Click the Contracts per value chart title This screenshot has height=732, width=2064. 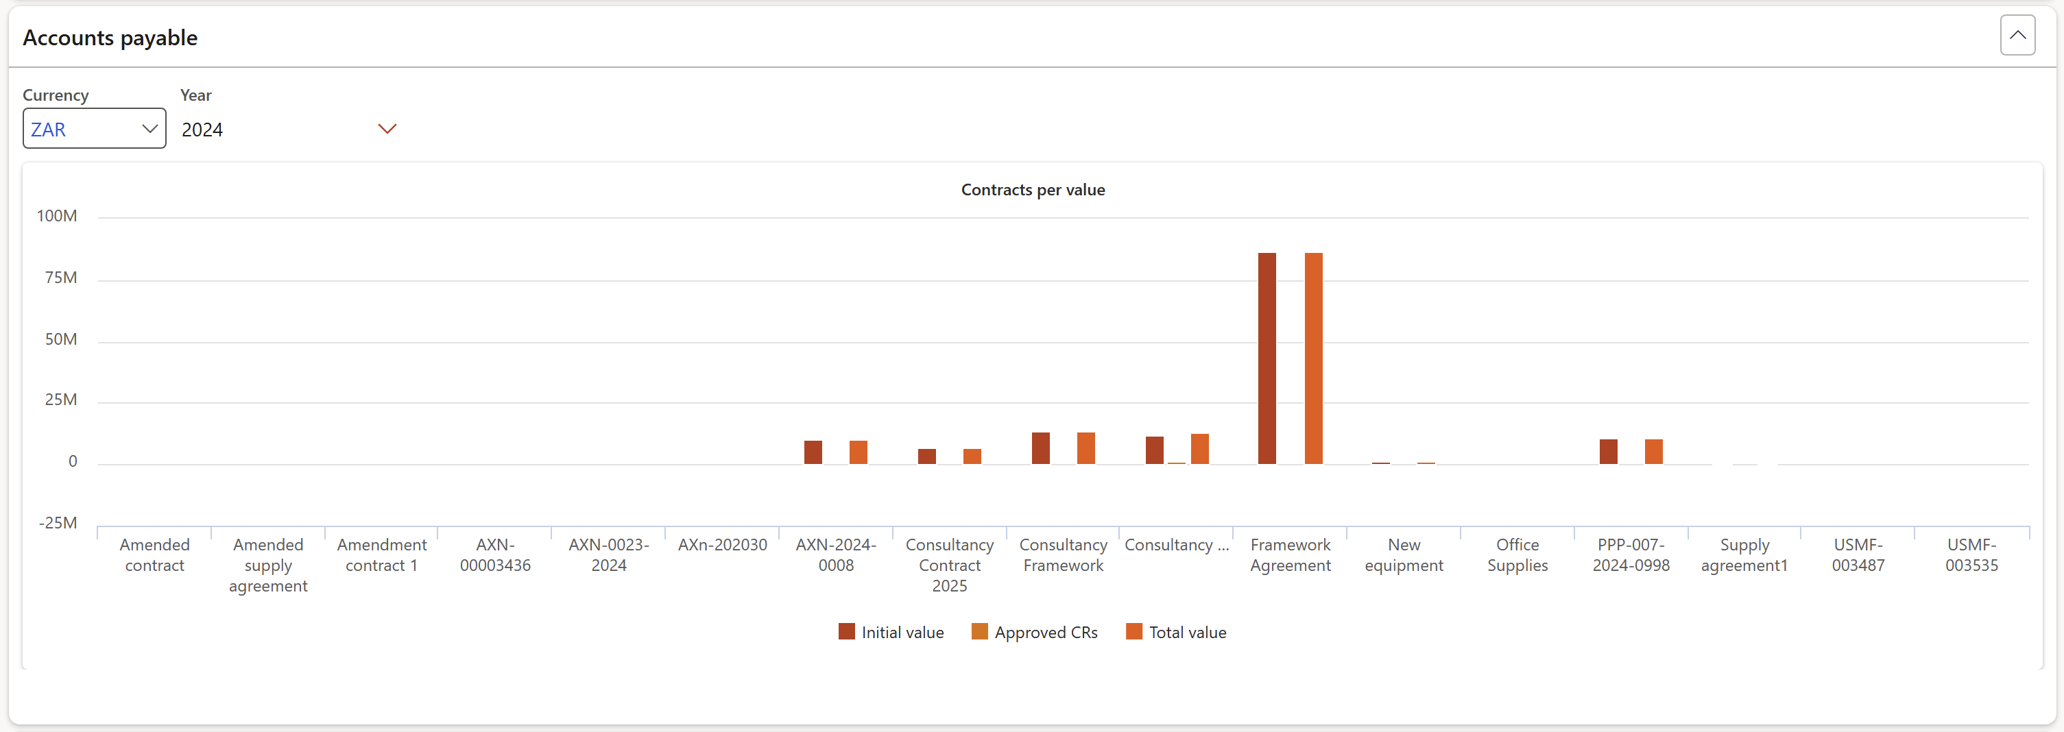pos(1032,190)
